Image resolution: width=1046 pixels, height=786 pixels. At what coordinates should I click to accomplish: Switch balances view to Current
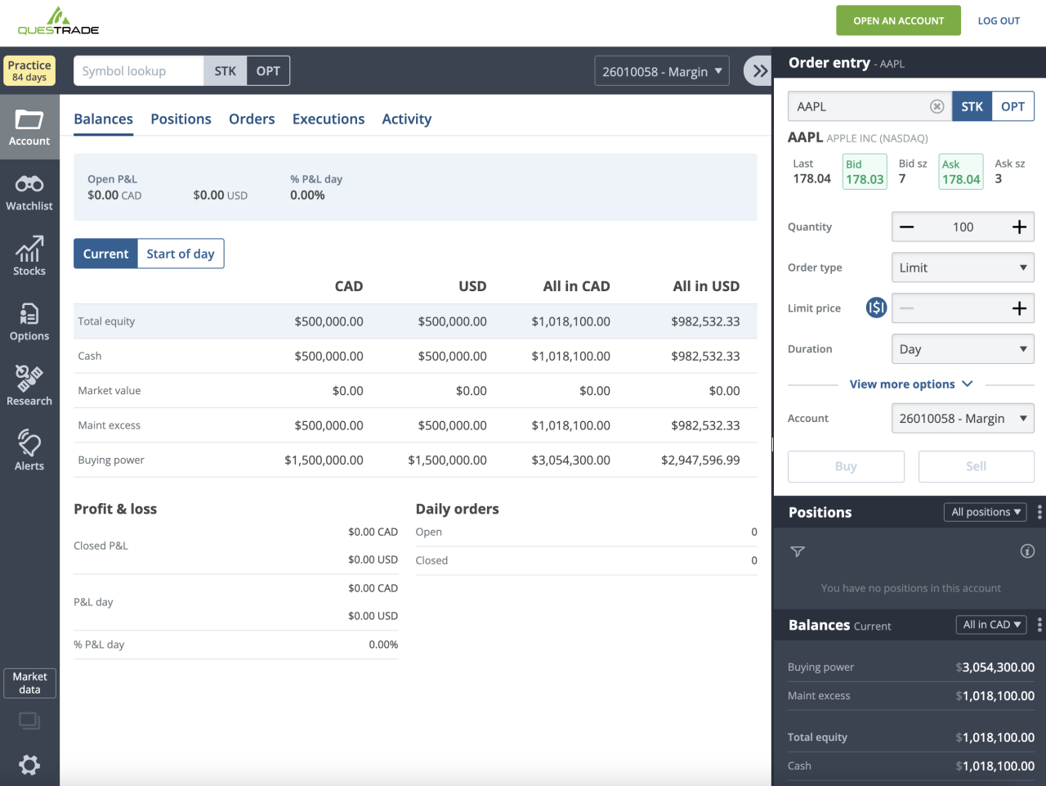(x=105, y=254)
